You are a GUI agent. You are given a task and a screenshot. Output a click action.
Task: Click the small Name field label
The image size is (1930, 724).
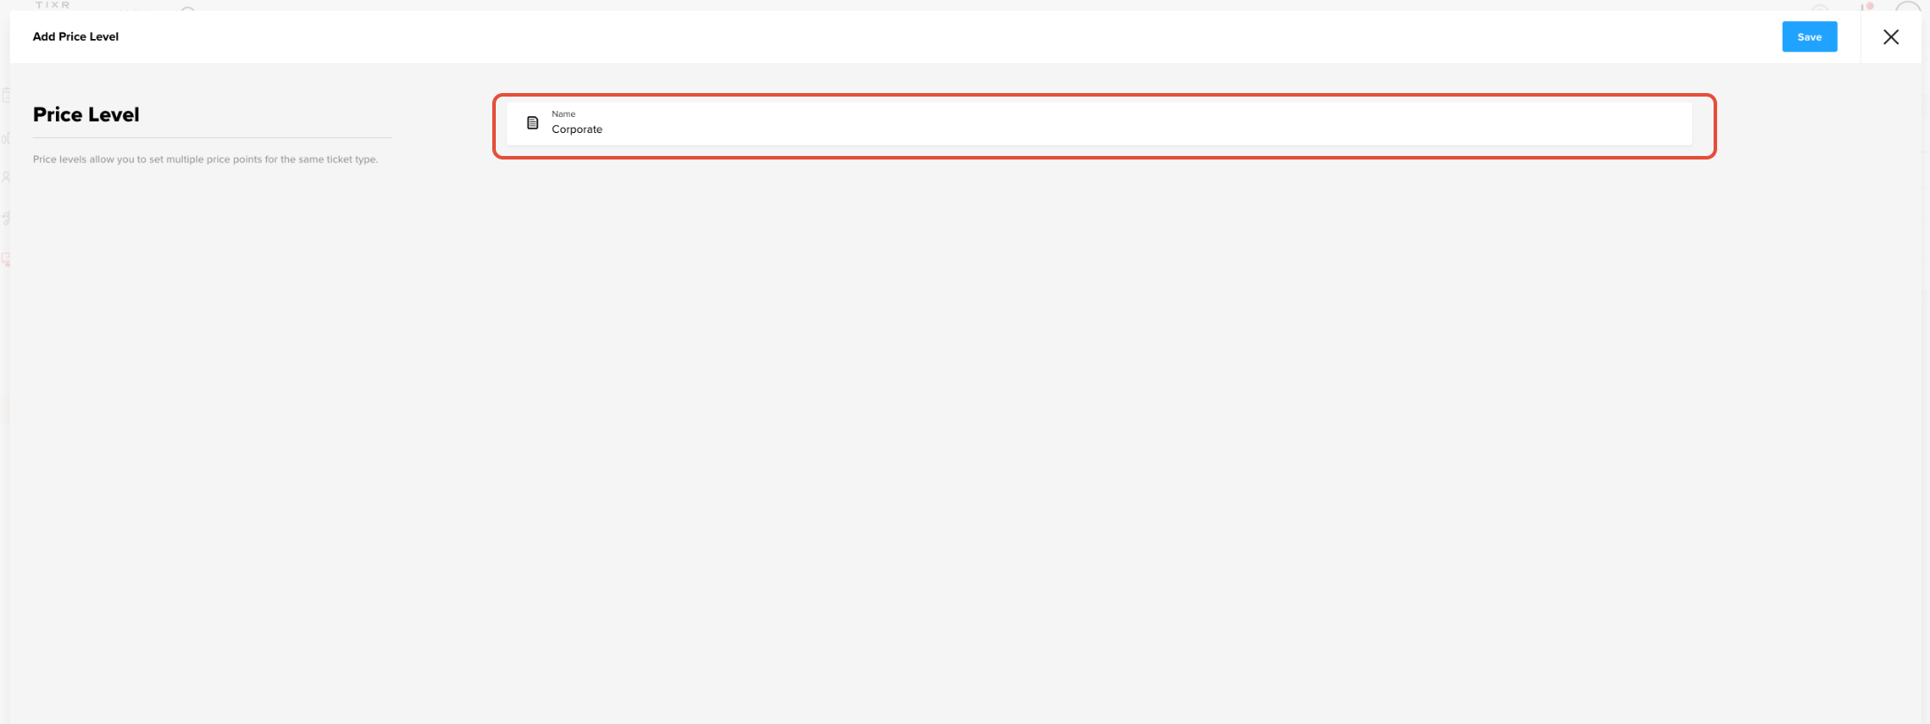[563, 113]
